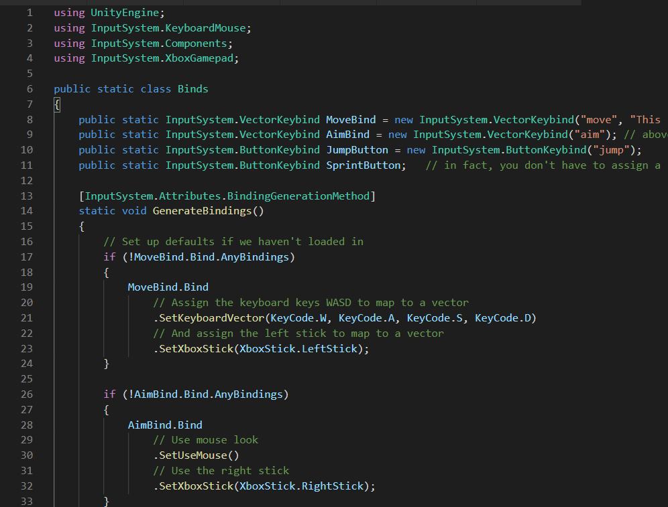Click 'KeyCode.D' argument
Screen dimensions: 668x507
(x=503, y=318)
